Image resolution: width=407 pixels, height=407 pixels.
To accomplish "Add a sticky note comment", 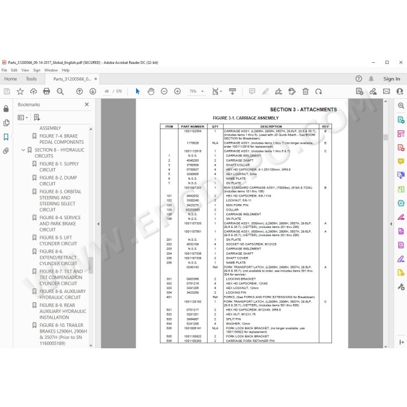I will (x=252, y=91).
